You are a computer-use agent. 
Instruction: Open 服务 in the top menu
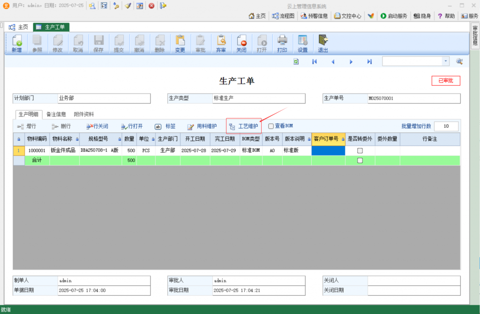[x=470, y=16]
